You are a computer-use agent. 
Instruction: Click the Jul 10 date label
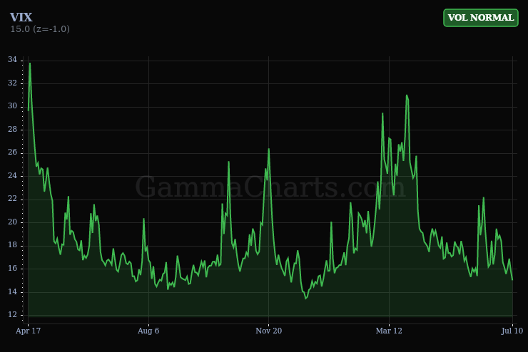pyautogui.click(x=512, y=331)
